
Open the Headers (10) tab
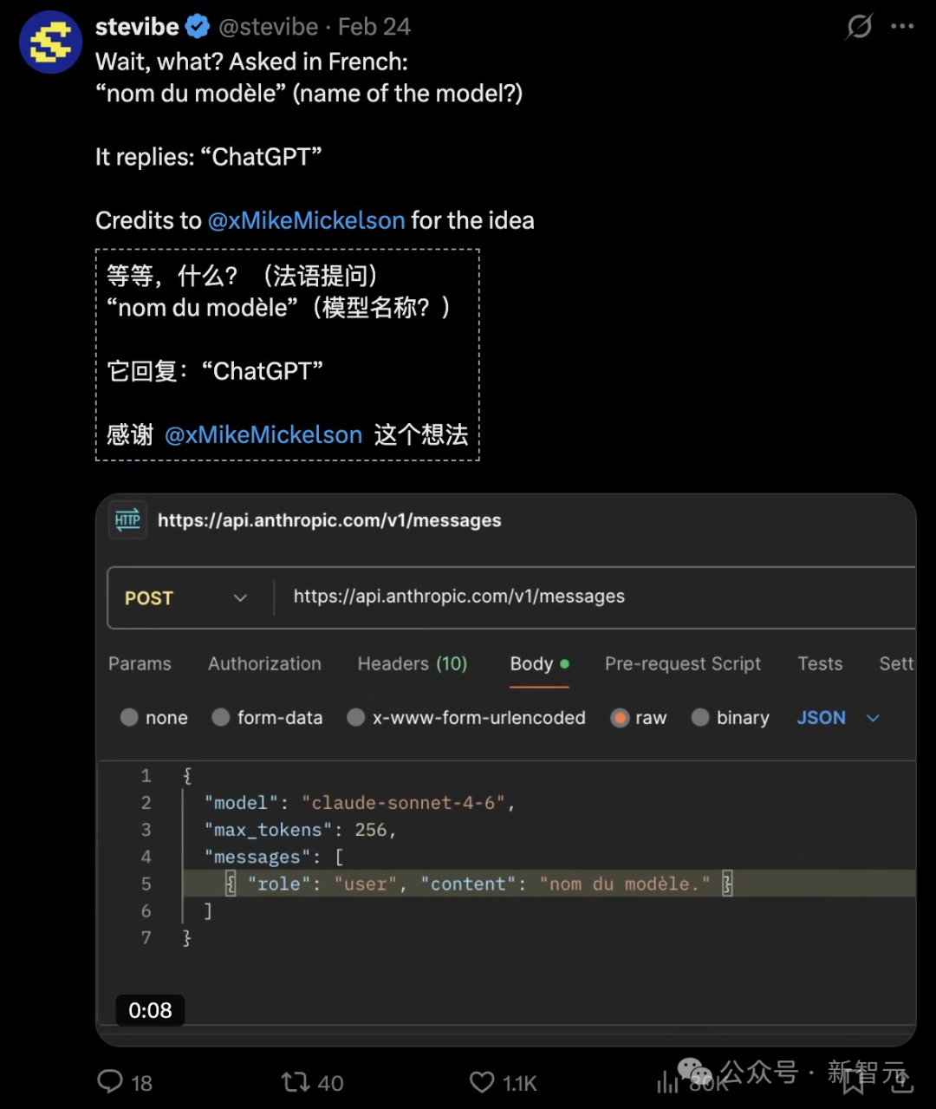pyautogui.click(x=412, y=663)
